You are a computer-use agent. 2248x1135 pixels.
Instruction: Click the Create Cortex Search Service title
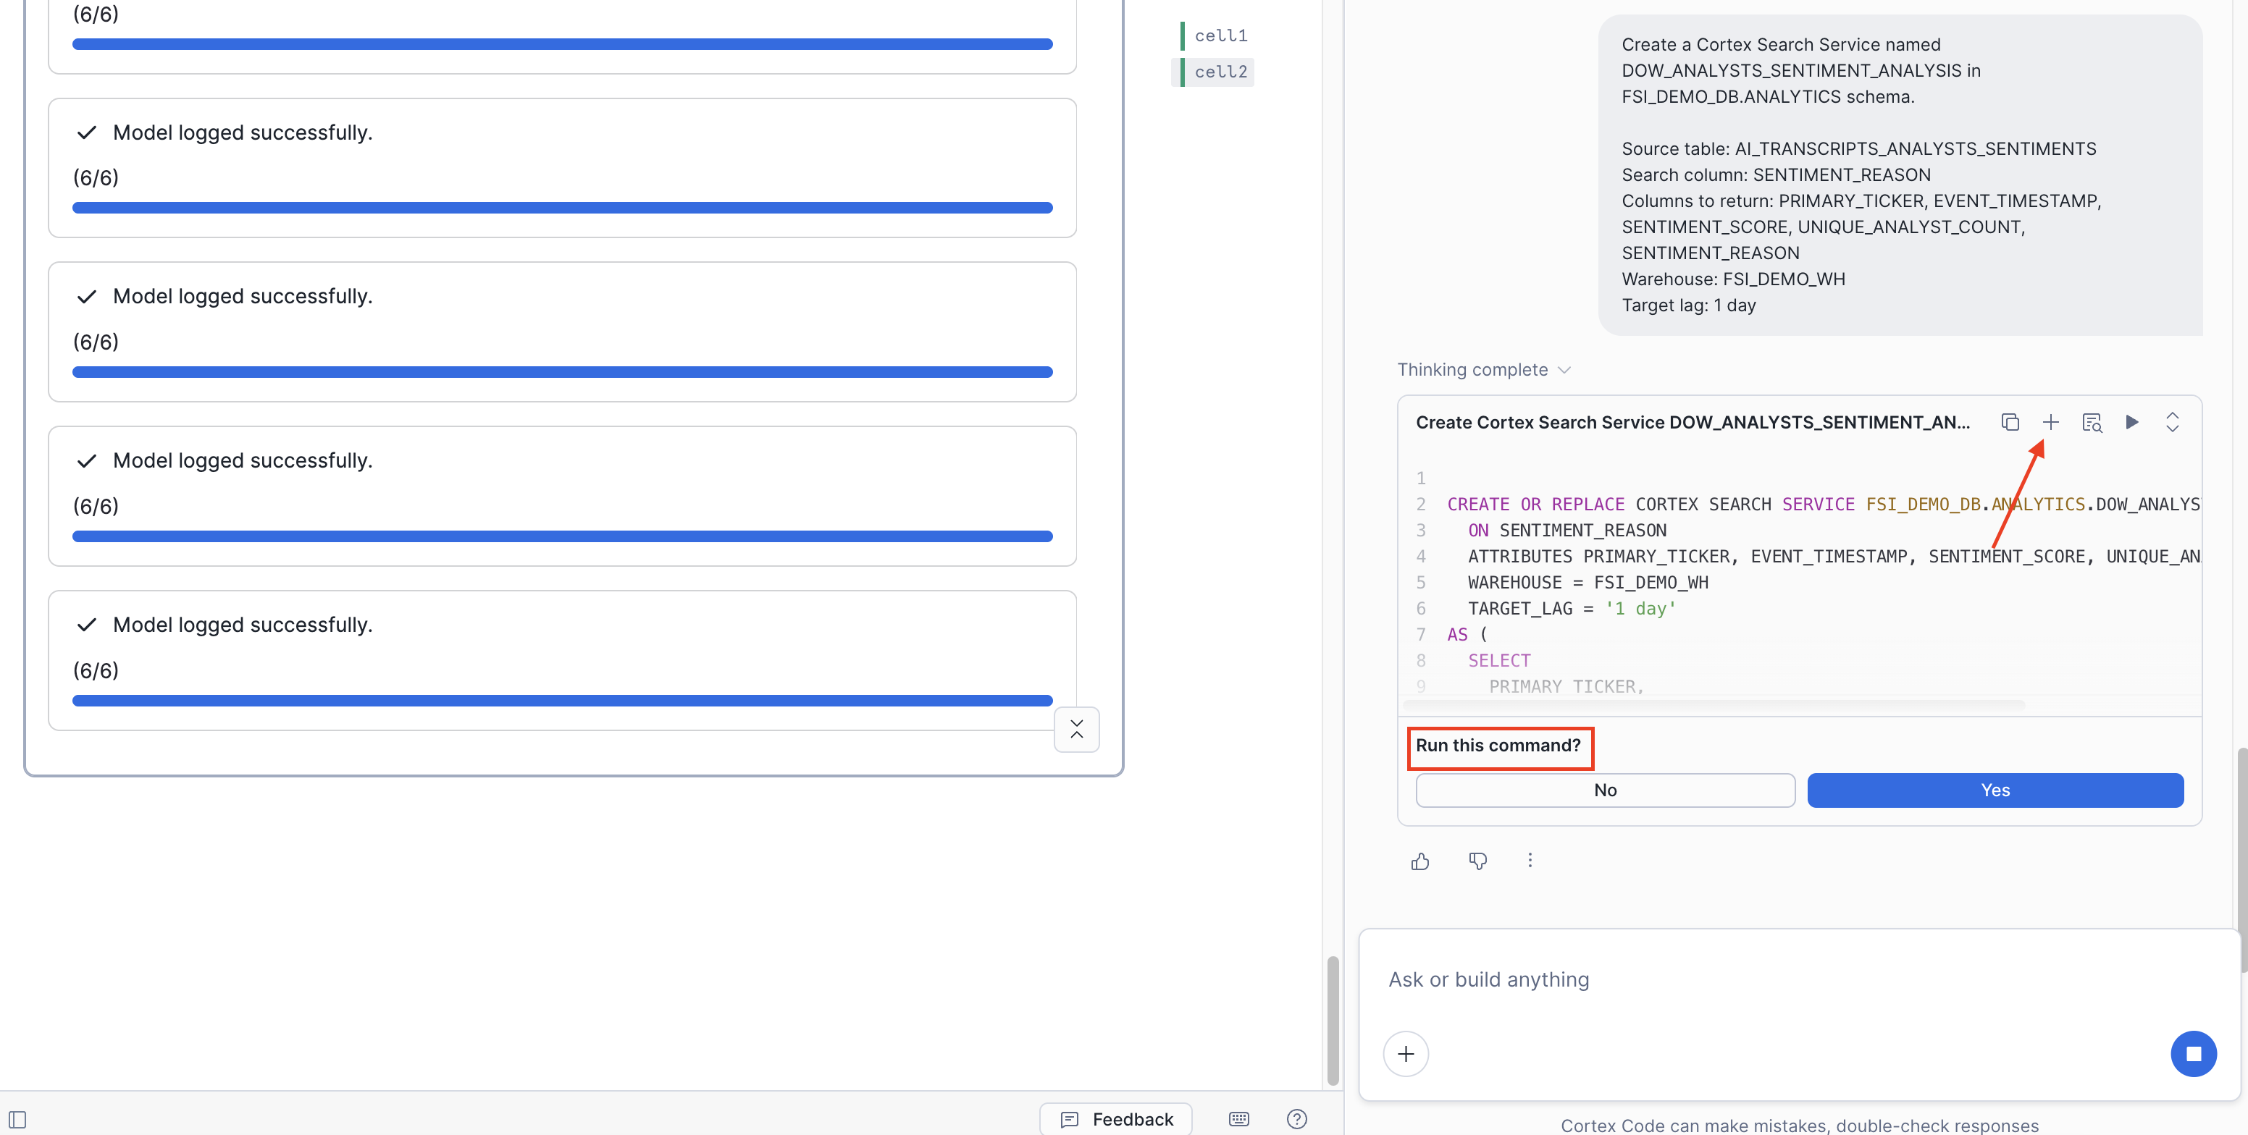click(x=1692, y=423)
